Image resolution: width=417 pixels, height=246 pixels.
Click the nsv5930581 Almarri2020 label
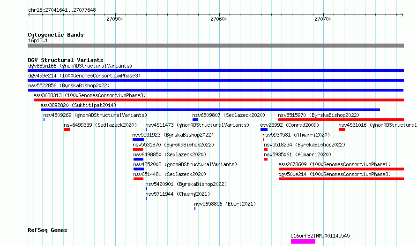click(x=296, y=135)
